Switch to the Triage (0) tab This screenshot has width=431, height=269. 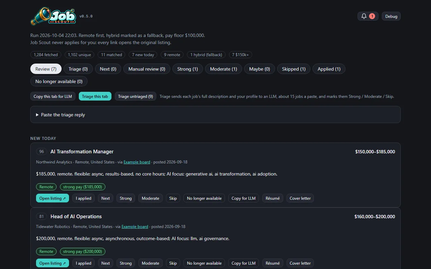(x=78, y=69)
